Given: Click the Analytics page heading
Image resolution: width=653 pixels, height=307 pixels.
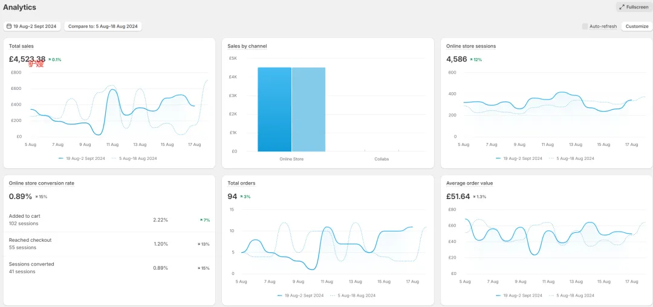Looking at the screenshot, I should coord(19,7).
